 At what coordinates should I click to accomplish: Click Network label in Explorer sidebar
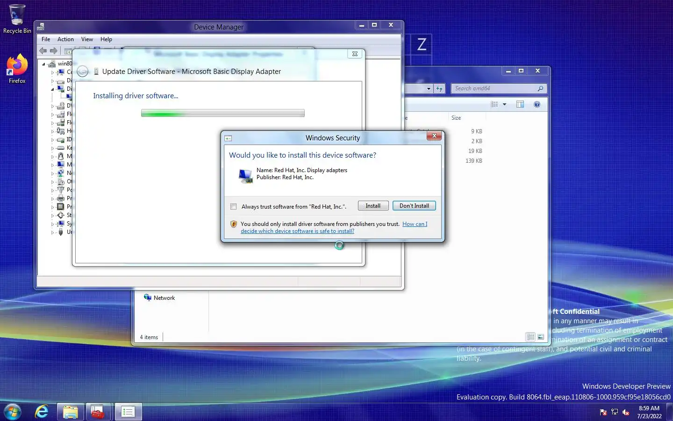coord(164,298)
